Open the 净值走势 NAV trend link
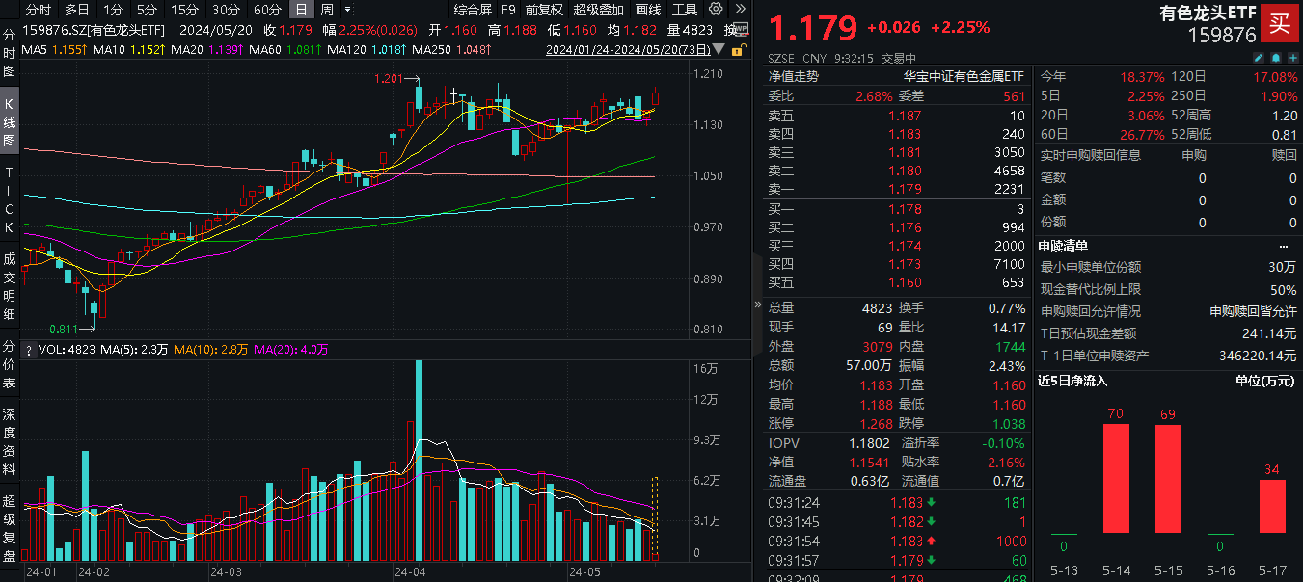The height and width of the screenshot is (582, 1303). (x=793, y=76)
